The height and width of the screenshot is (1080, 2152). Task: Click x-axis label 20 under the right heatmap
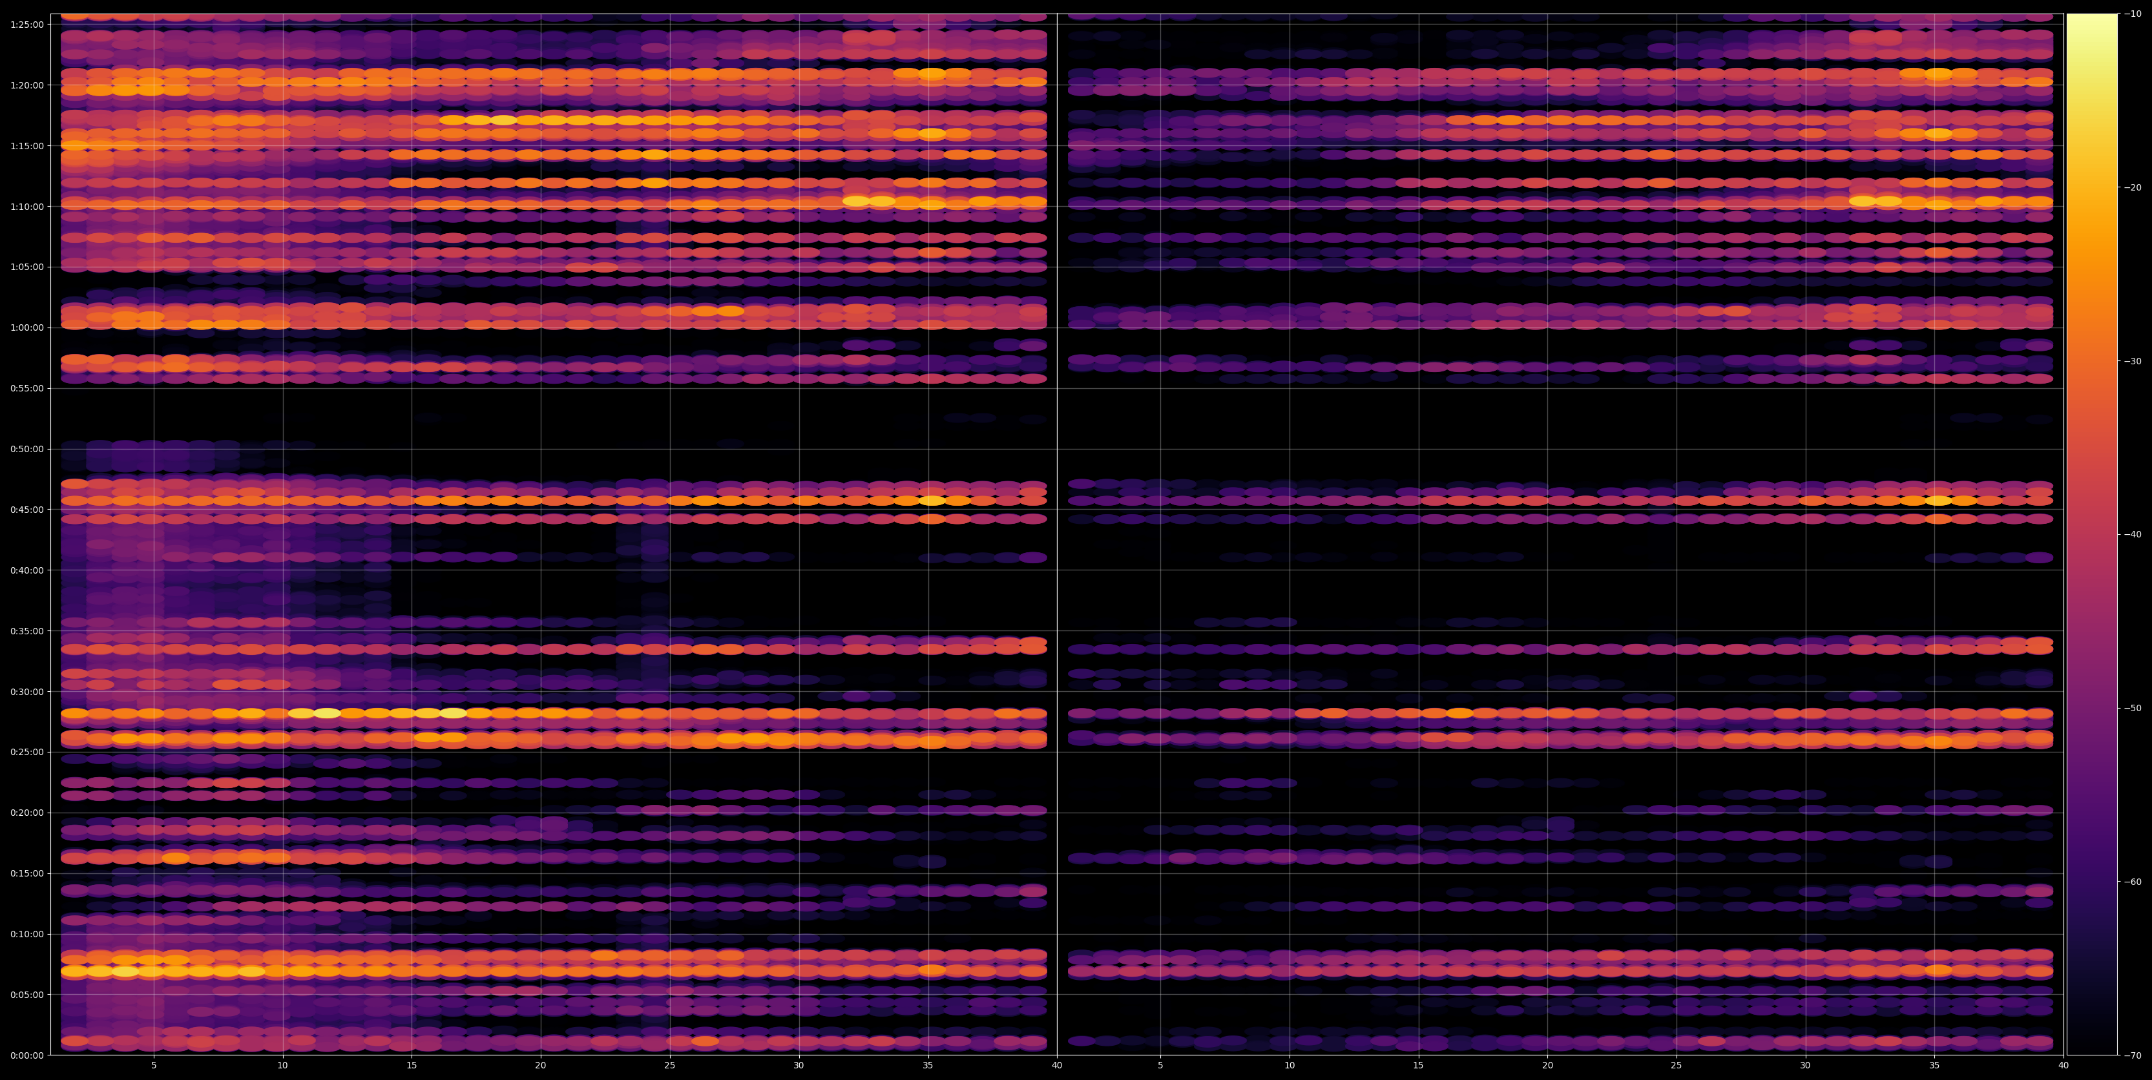tap(1547, 1066)
